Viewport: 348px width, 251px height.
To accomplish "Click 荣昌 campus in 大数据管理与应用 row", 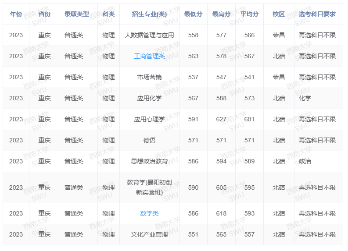I will tap(279, 35).
